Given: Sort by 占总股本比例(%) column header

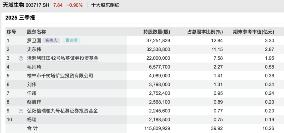Looking at the screenshot, I should pyautogui.click(x=205, y=32).
